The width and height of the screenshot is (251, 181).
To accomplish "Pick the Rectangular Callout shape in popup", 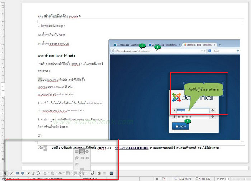I will (76, 152).
